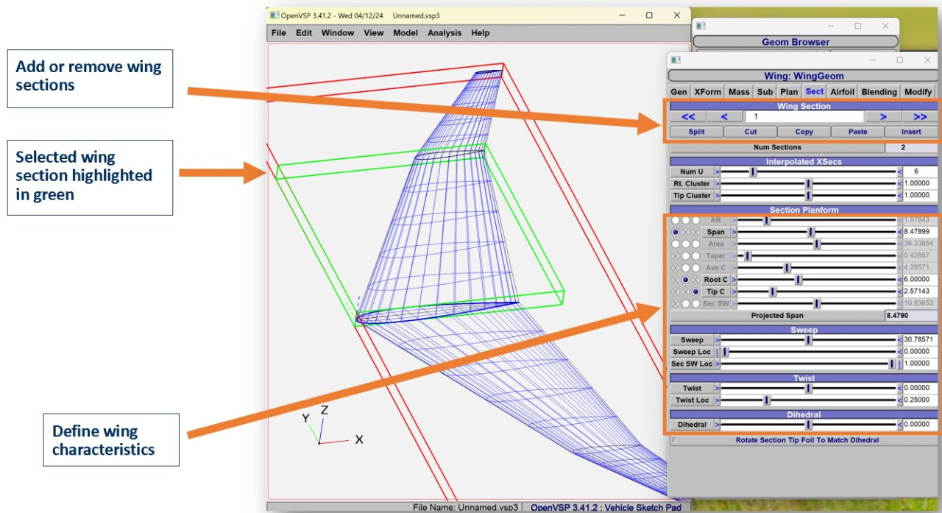Screen dimensions: 942x513
Task: Enable Rotate Section Tip Foil To Match Dihedral
Action: point(675,441)
